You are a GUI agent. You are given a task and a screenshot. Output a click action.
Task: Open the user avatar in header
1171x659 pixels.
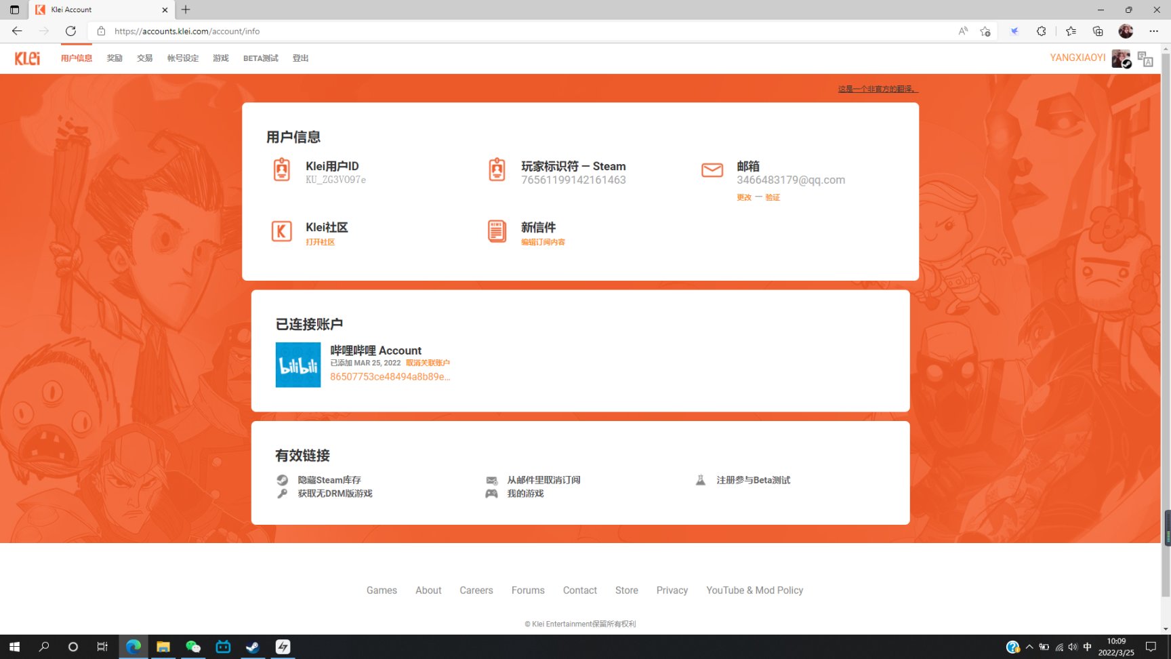(1121, 58)
